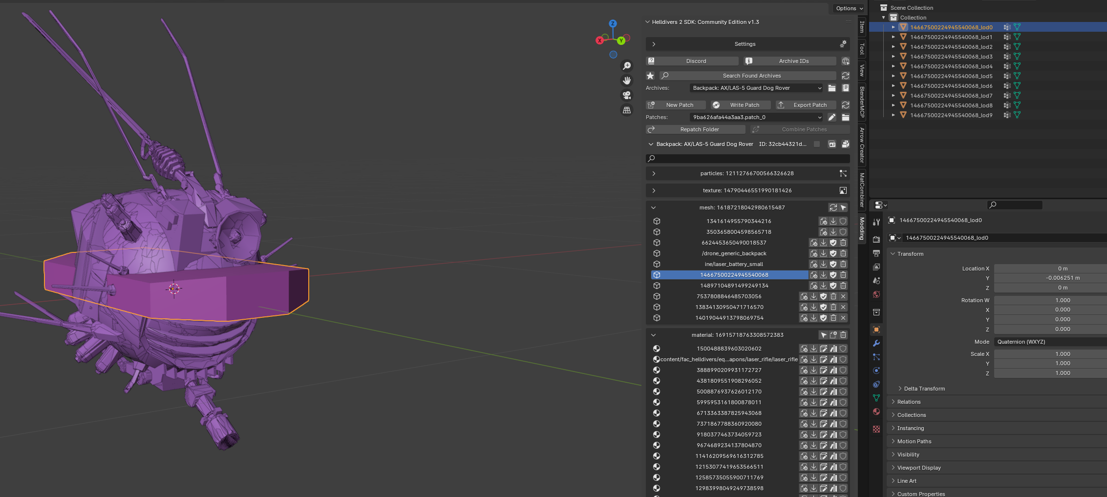Open the Modifiers wrench properties tab

click(x=876, y=343)
